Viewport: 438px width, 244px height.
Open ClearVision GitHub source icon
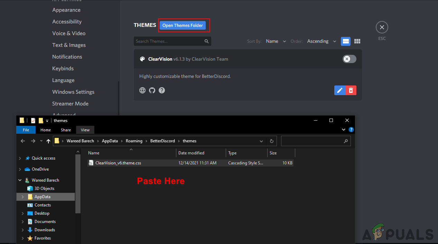152,90
